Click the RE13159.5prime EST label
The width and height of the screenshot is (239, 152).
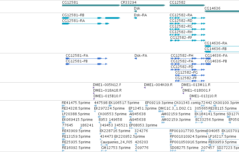[76, 137]
